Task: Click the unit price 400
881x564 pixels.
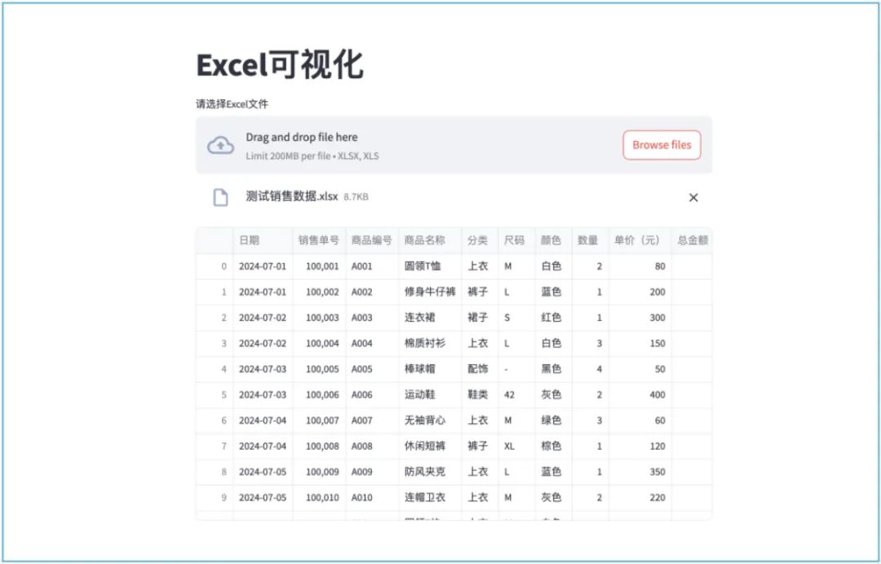Action: tap(640, 394)
